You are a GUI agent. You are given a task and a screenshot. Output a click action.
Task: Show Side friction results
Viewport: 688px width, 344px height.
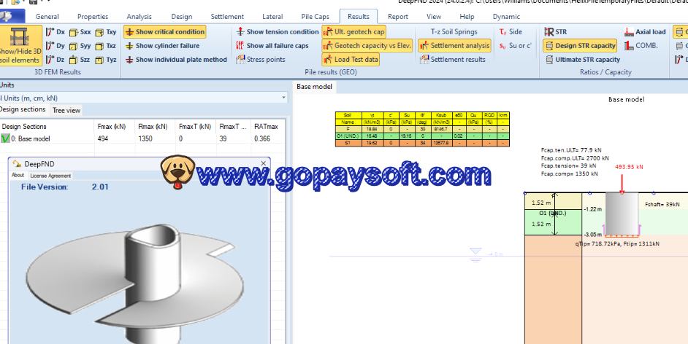tap(511, 32)
